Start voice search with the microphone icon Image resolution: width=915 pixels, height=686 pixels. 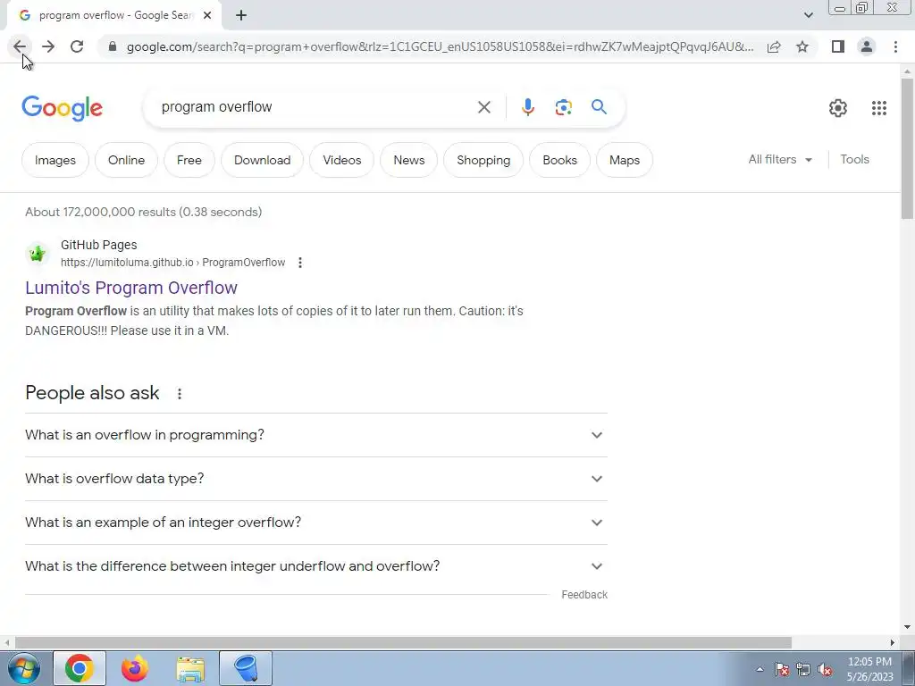tap(527, 107)
